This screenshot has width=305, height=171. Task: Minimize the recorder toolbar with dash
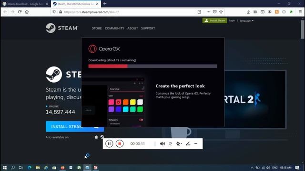[x=196, y=143]
